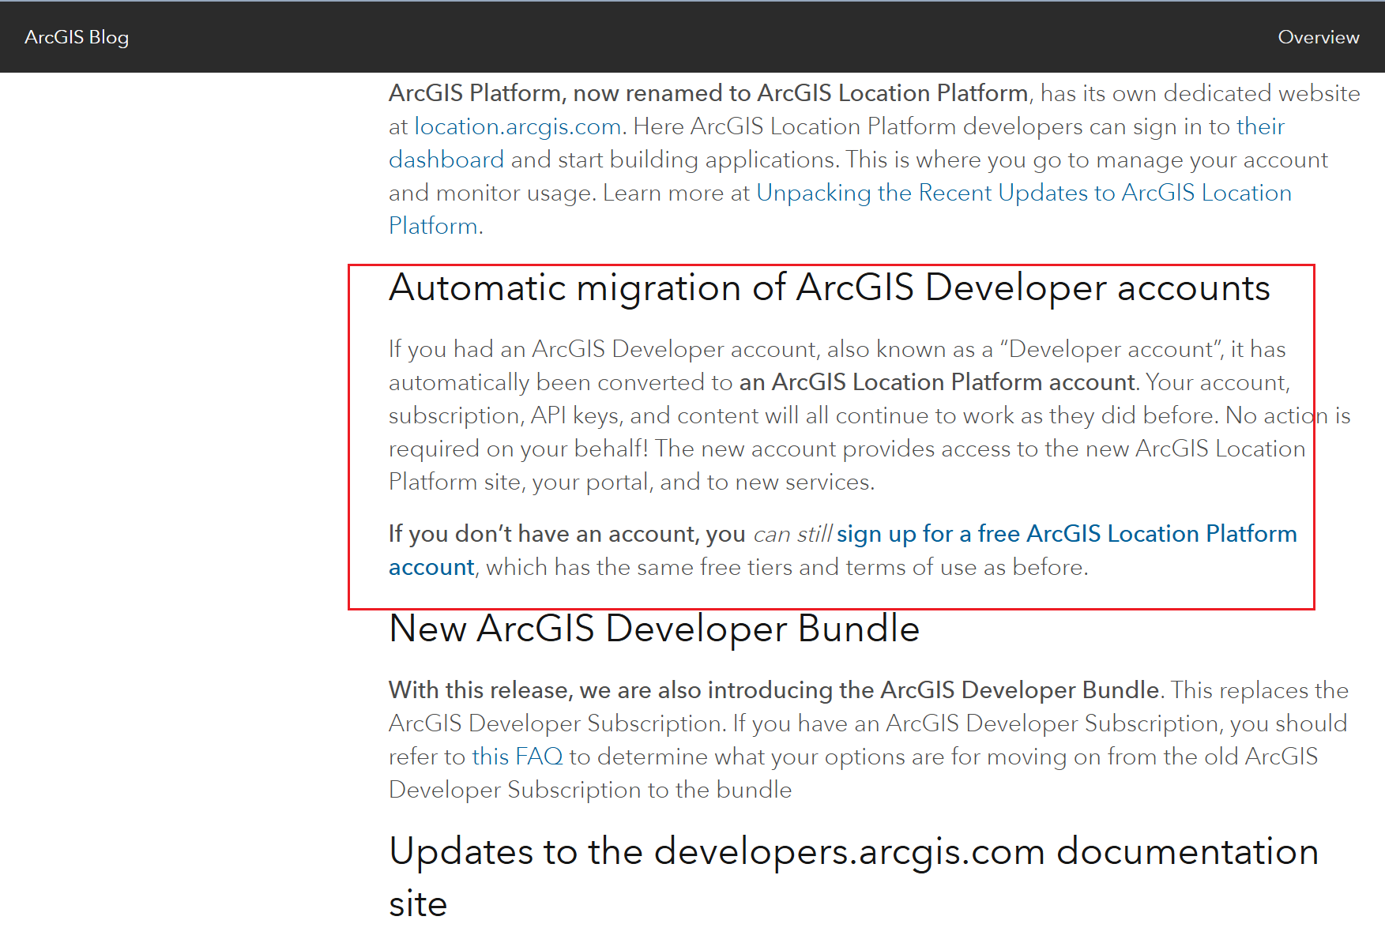Open the "their dashboard" hyperlink
The height and width of the screenshot is (939, 1385).
click(446, 159)
